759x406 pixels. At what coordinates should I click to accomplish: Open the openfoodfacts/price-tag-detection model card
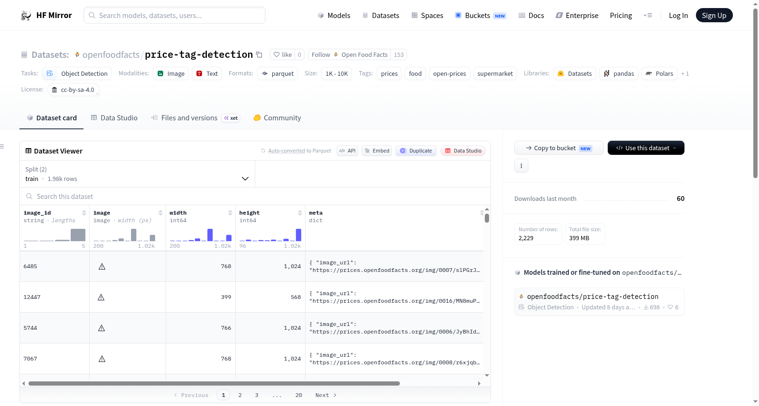[599, 302]
